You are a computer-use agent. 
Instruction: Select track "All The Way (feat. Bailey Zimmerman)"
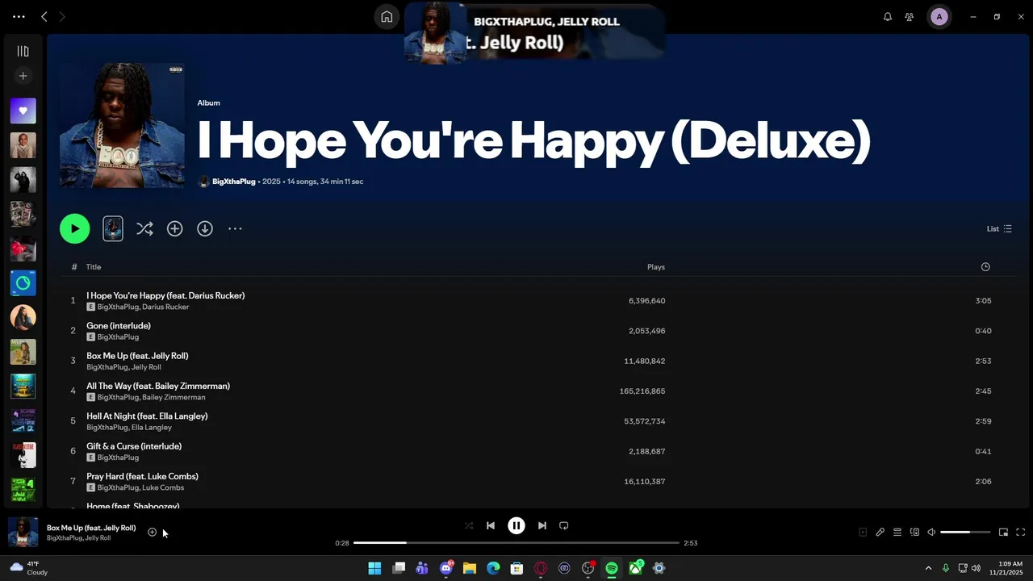click(x=158, y=386)
